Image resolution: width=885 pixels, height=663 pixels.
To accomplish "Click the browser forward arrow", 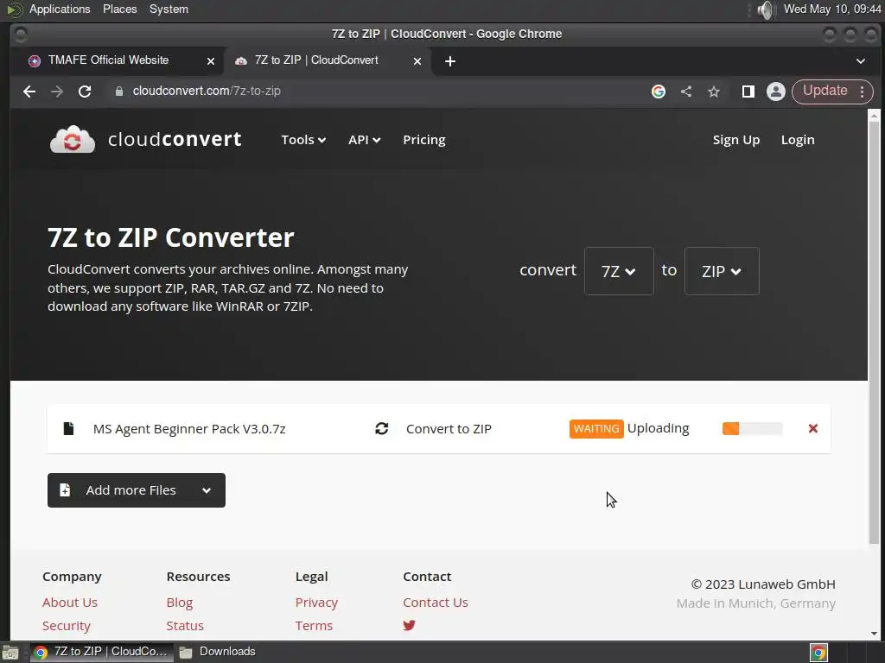I will [57, 92].
